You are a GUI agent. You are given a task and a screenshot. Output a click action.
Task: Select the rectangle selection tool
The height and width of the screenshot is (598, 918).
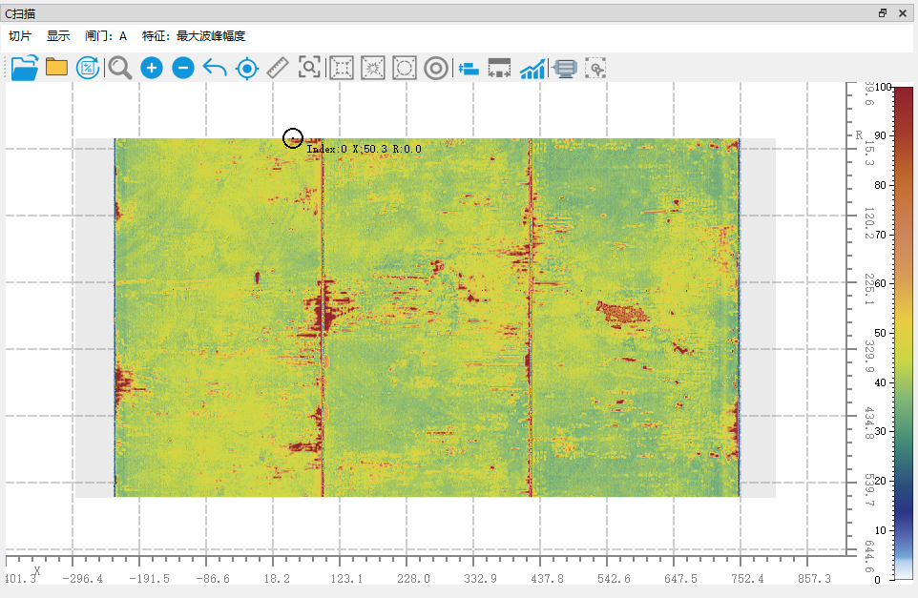[342, 68]
